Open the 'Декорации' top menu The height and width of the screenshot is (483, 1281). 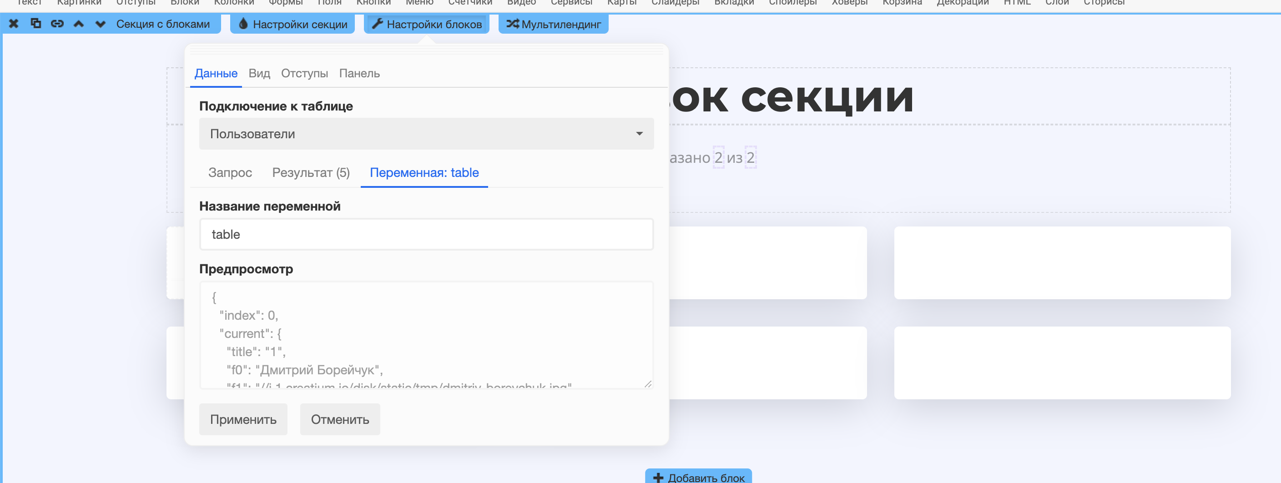click(x=963, y=2)
